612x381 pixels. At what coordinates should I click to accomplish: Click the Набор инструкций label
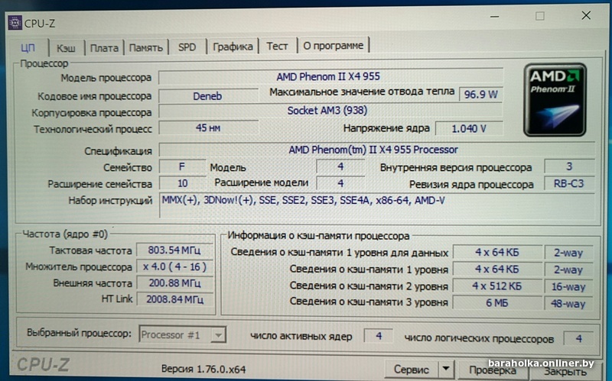pos(110,201)
